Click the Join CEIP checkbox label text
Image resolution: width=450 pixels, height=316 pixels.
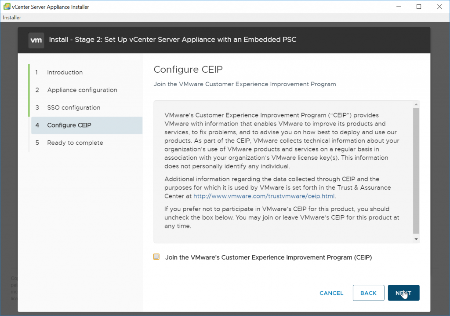[269, 257]
